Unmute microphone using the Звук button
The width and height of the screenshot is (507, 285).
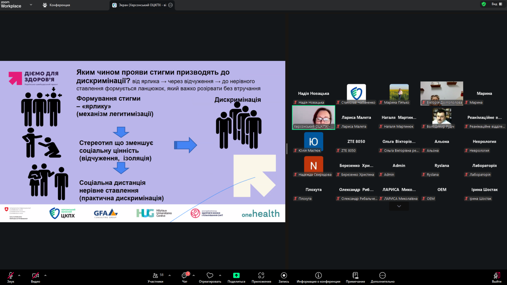(x=11, y=276)
